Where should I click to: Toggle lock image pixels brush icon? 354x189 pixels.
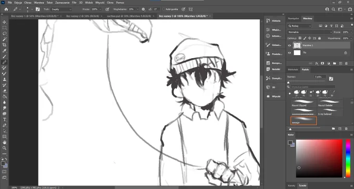(x=305, y=38)
